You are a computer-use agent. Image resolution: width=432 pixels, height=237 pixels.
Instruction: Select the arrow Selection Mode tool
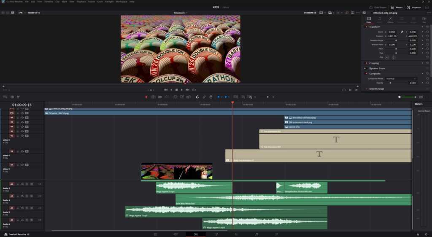coord(146,97)
